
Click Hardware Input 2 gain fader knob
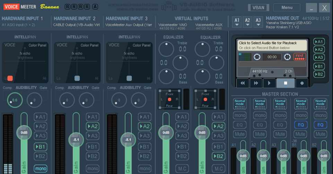(76, 140)
